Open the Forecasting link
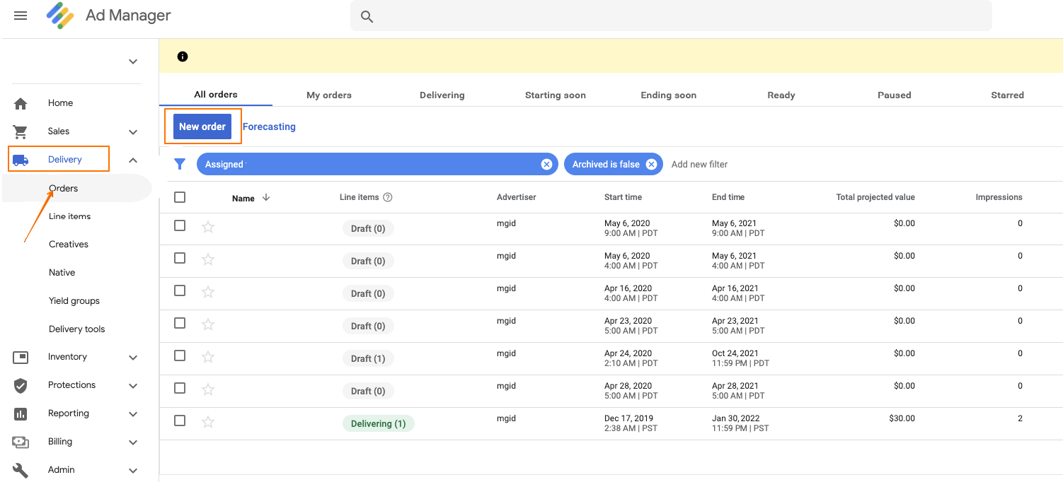 point(269,127)
